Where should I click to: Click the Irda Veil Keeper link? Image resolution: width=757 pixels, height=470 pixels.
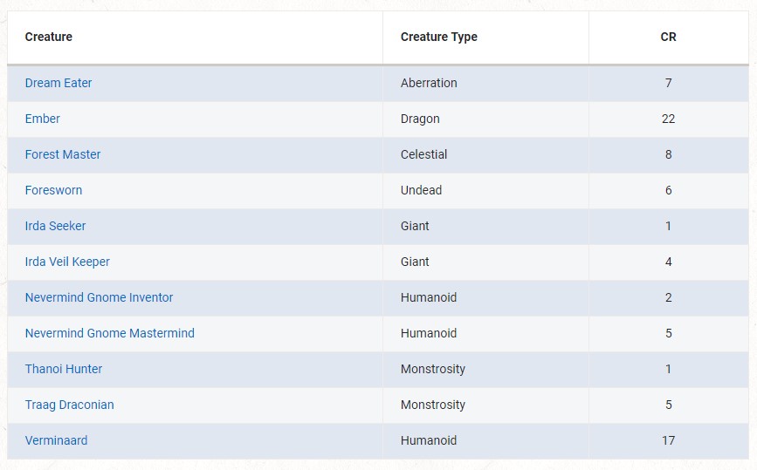pyautogui.click(x=67, y=262)
